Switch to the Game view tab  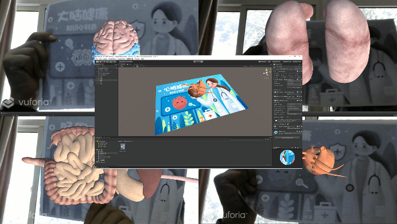(130, 64)
